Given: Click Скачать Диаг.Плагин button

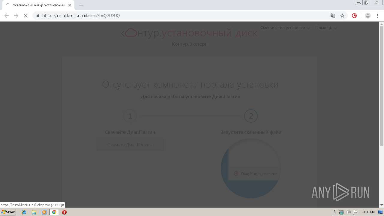Looking at the screenshot, I should (130, 145).
